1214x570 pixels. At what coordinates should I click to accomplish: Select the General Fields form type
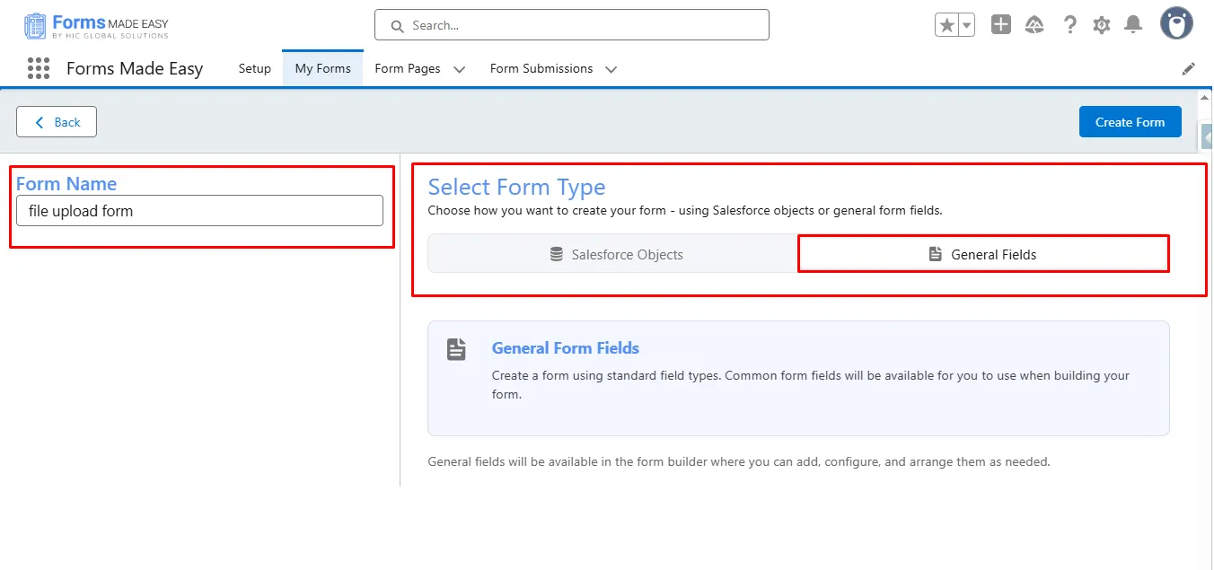982,254
